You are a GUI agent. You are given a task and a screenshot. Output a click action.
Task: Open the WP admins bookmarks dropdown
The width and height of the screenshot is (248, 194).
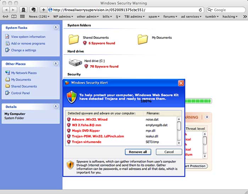click(63, 17)
